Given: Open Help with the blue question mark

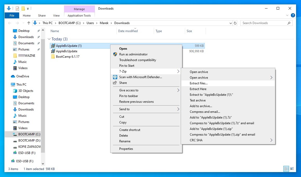Looking at the screenshot, I should tap(293, 15).
